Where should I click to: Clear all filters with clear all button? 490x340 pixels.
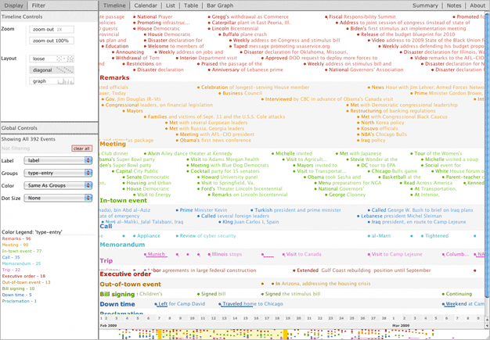click(82, 149)
